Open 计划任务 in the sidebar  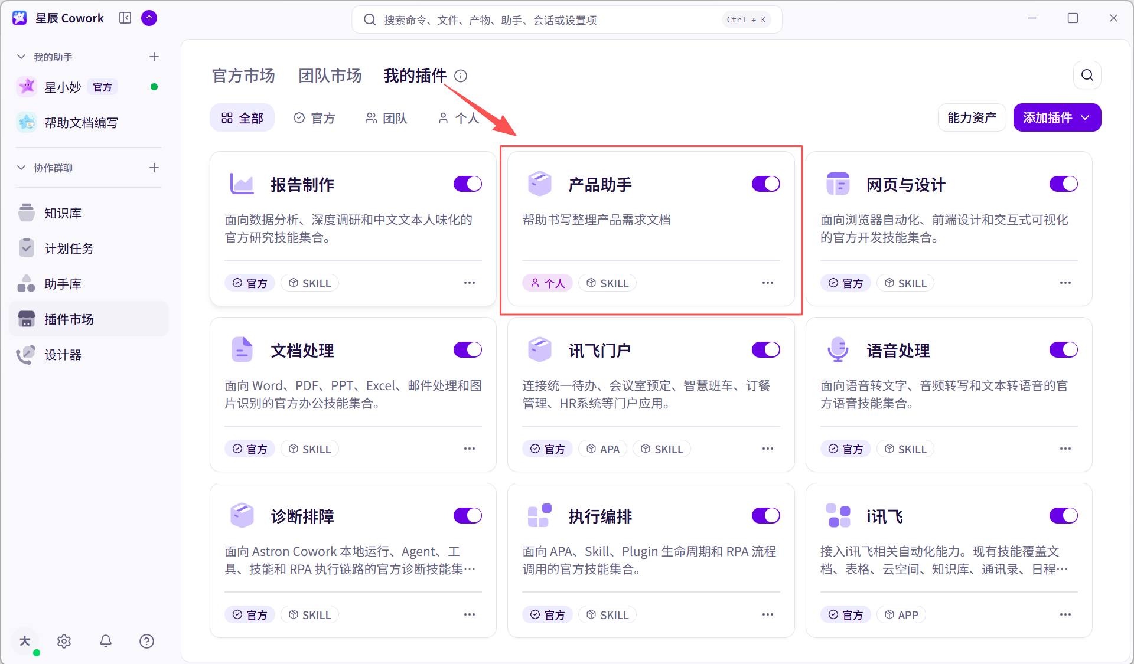pos(89,248)
